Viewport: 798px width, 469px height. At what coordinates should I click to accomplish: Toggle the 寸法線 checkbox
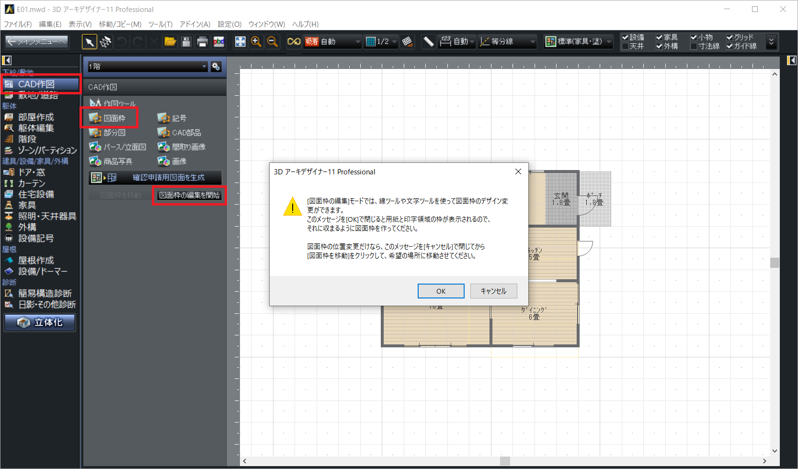[694, 46]
